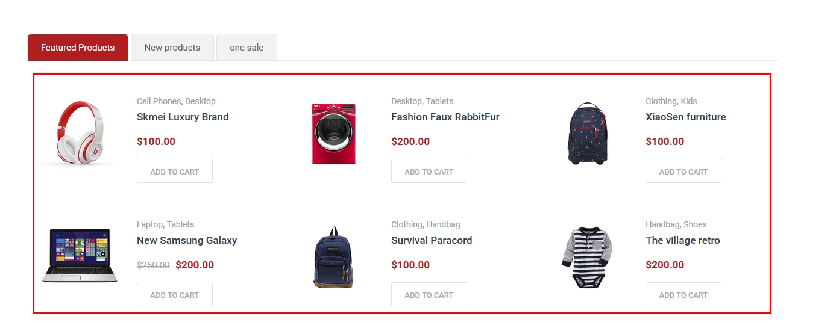Viewport: 839px width, 334px height.
Task: Open the Skmei Luxury Brand title link
Action: coord(183,117)
